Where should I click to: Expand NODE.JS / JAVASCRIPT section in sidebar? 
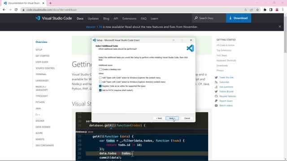tap(42, 89)
